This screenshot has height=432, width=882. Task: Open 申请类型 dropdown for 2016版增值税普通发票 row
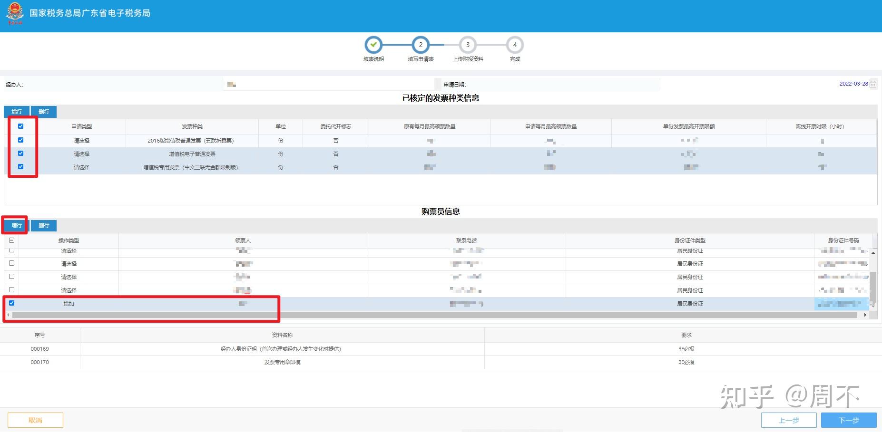click(x=81, y=141)
